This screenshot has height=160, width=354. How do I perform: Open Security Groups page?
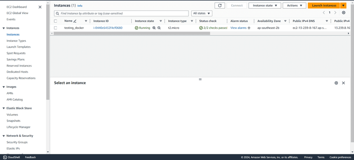(x=17, y=142)
